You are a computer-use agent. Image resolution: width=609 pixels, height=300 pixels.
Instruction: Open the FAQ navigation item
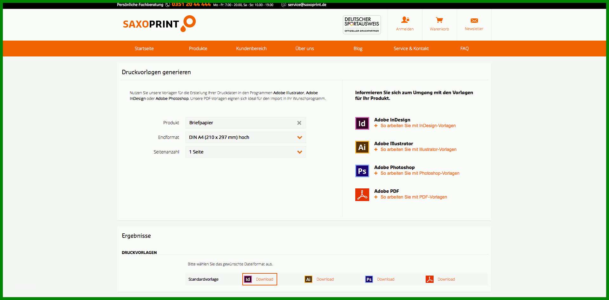coord(464,49)
